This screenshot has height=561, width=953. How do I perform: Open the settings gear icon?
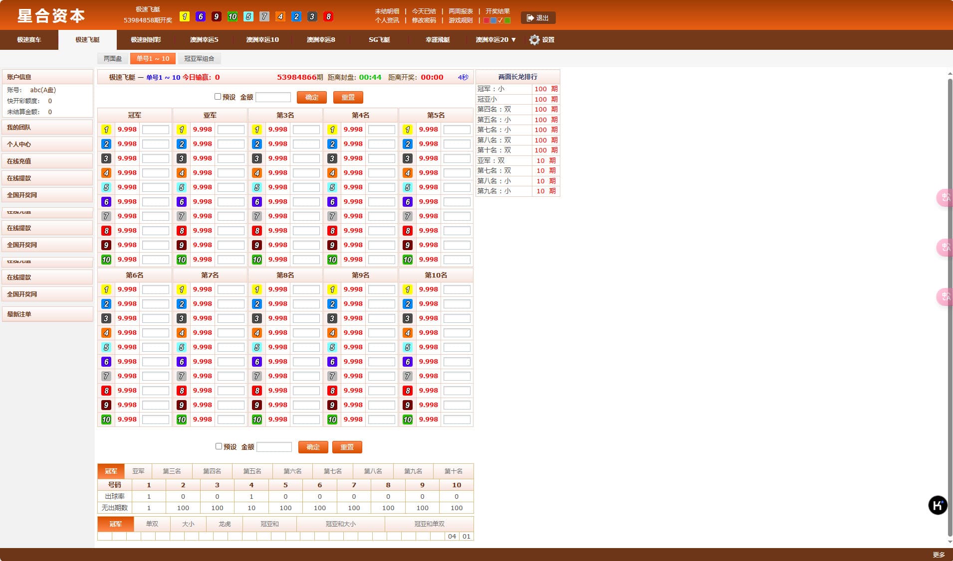[x=534, y=40]
